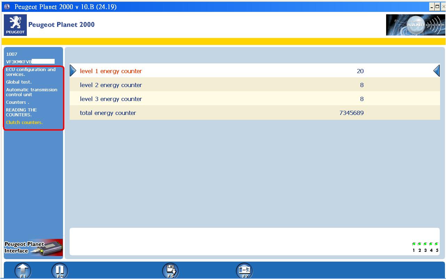The width and height of the screenshot is (446, 279).
Task: Open ECU configuration and services breadcrumb
Action: click(31, 72)
